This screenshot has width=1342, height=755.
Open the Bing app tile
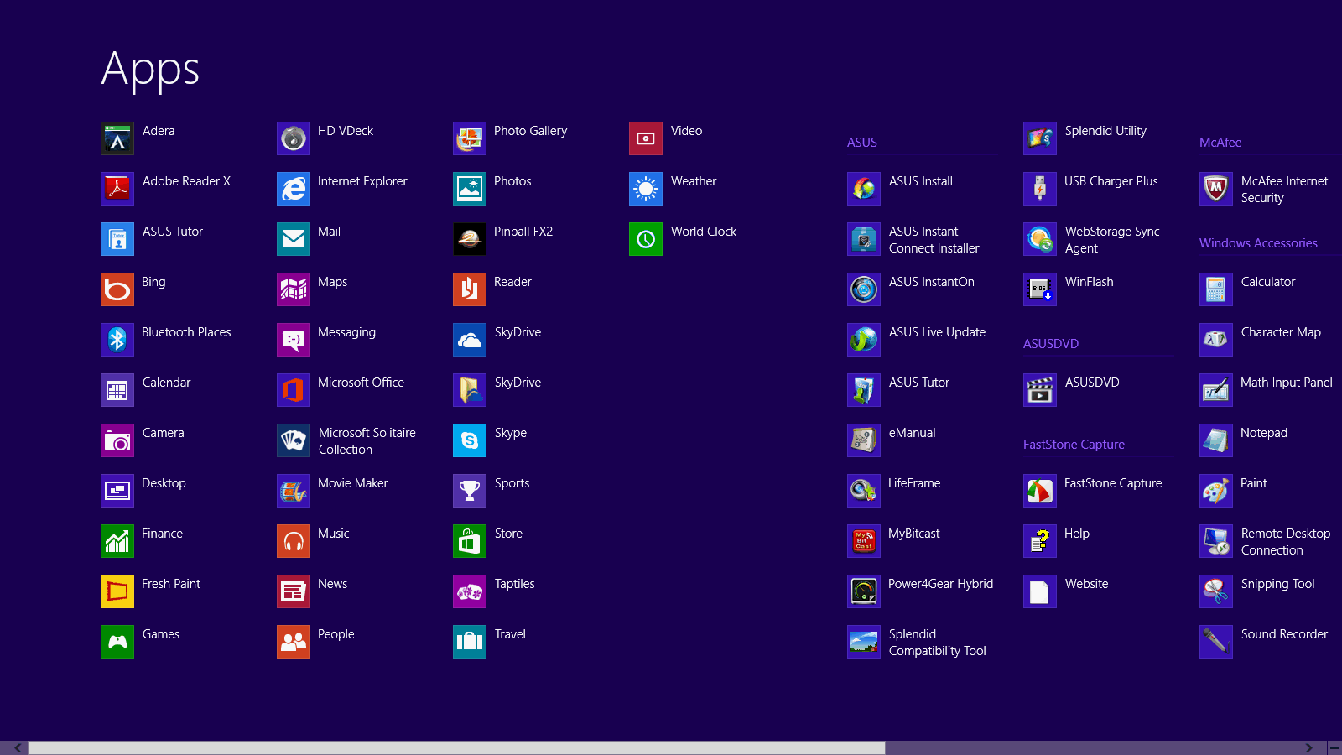tap(117, 289)
